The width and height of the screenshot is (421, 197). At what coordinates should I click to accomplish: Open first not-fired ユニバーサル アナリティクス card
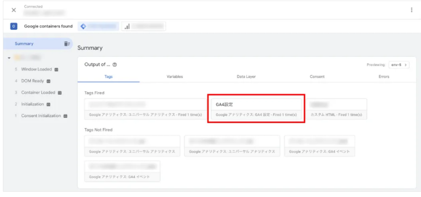point(132,146)
